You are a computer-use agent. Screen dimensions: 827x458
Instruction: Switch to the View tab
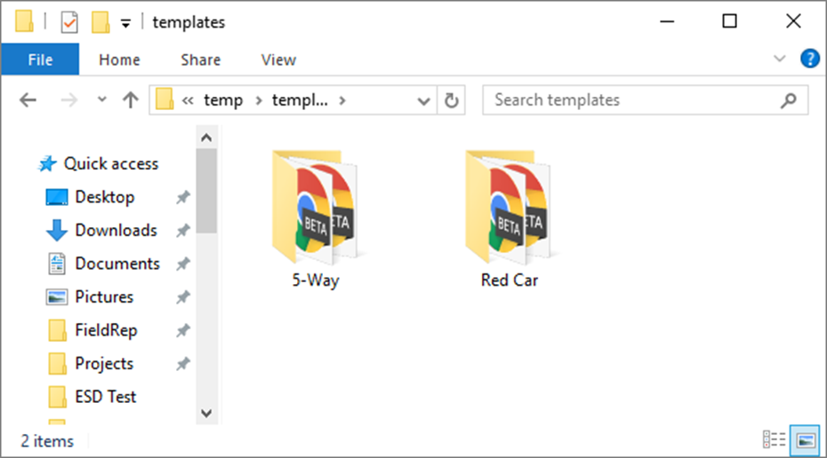point(278,59)
